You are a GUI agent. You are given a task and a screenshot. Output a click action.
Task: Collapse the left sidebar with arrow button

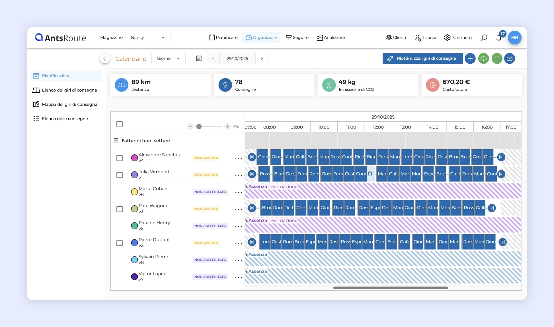105,59
